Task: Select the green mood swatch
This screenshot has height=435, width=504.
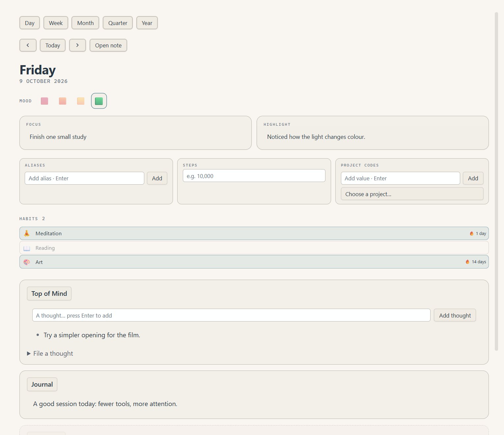Action: point(99,101)
